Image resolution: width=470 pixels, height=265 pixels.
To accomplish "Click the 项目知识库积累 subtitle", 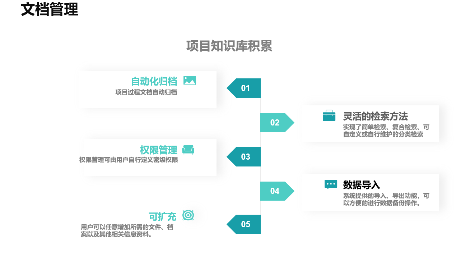I will point(229,46).
